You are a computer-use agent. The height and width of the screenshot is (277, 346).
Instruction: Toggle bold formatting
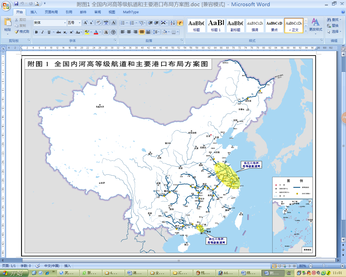point(36,32)
